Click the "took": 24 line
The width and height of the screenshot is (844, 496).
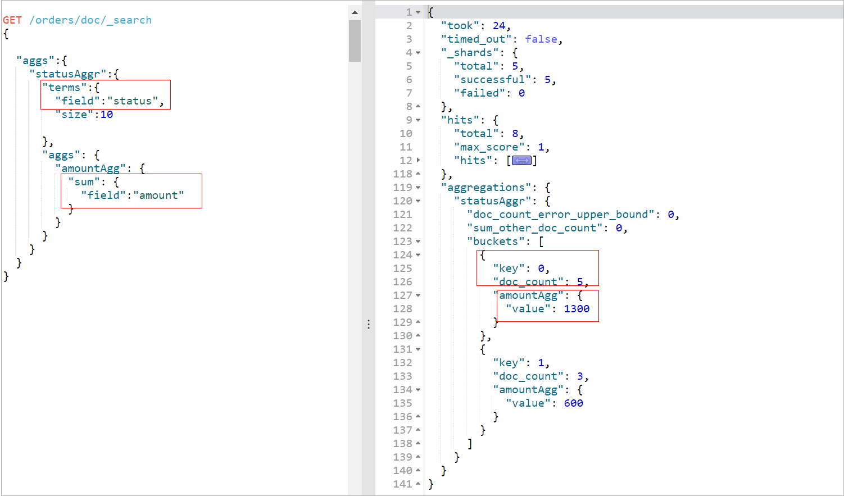(x=476, y=26)
